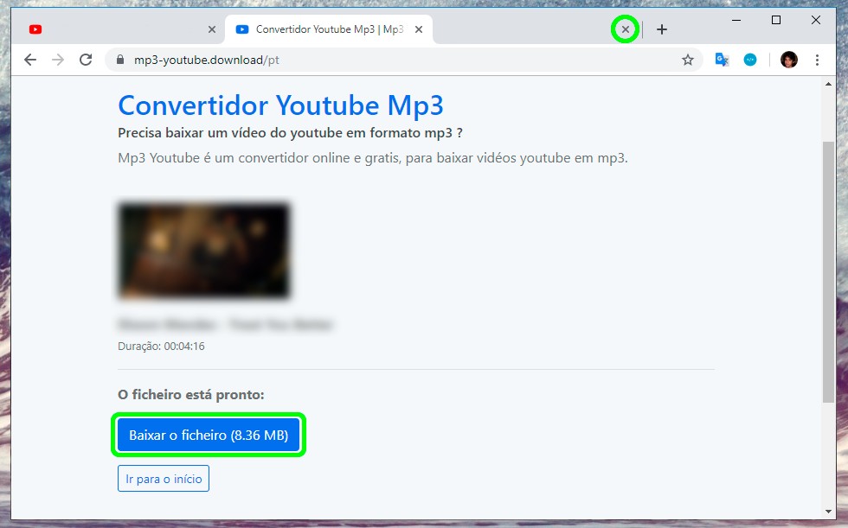Click the page's vertical scrollbar thumb

pyautogui.click(x=828, y=271)
